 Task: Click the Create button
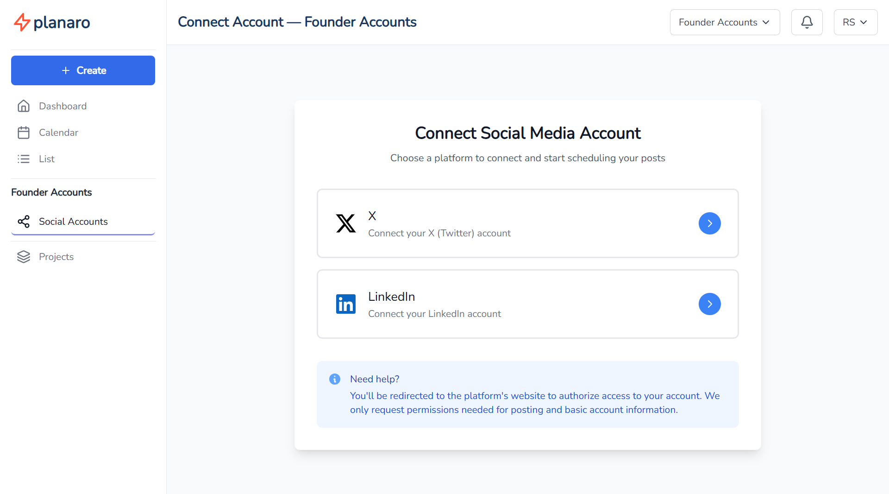83,70
